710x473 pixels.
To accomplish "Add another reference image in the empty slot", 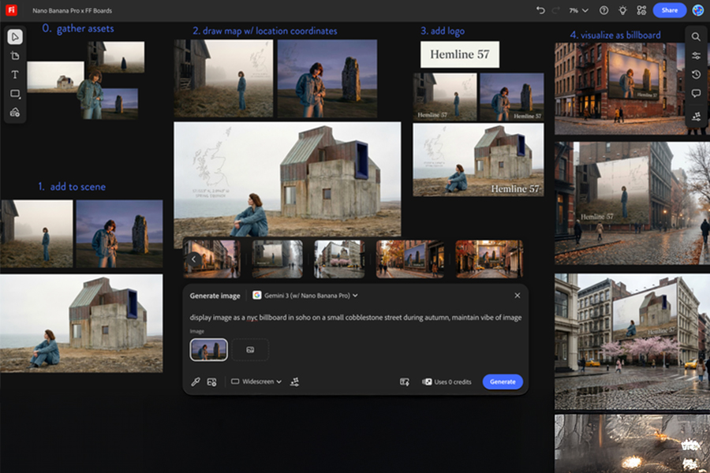I will (x=250, y=350).
